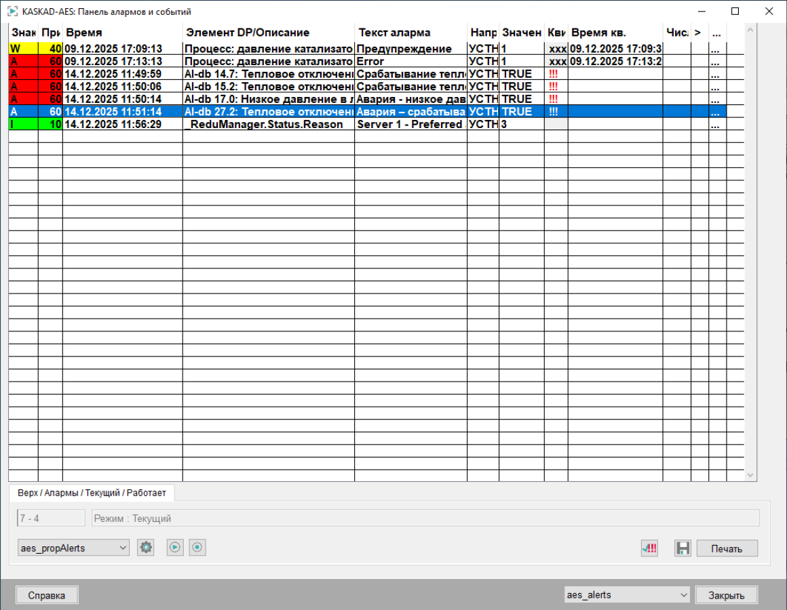Click the acknowledge-all checkmark with red exclamations icon
Viewport: 787px width, 610px height.
649,548
